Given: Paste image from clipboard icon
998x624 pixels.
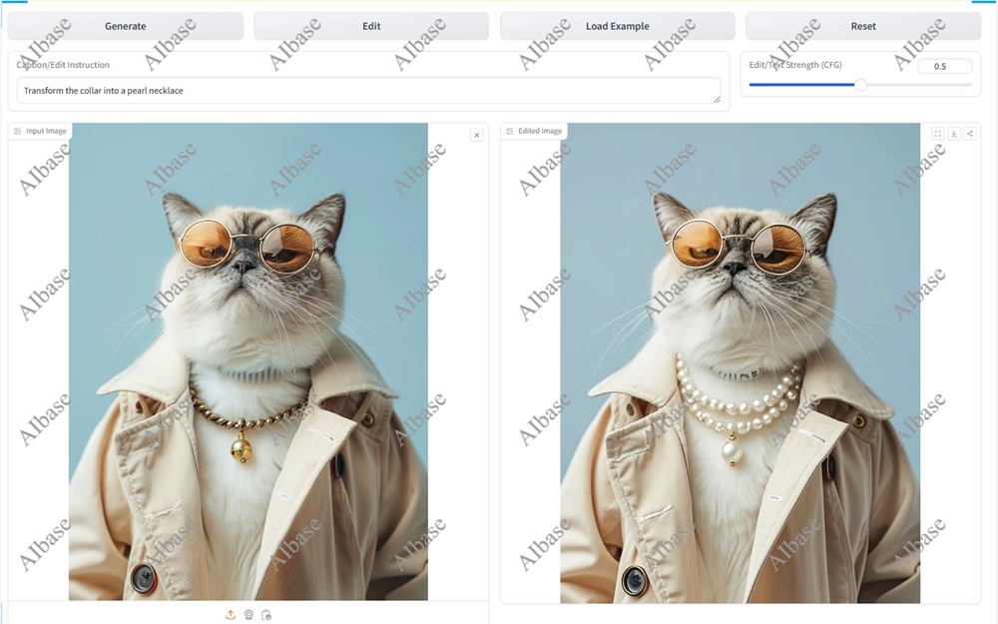Looking at the screenshot, I should 266,615.
